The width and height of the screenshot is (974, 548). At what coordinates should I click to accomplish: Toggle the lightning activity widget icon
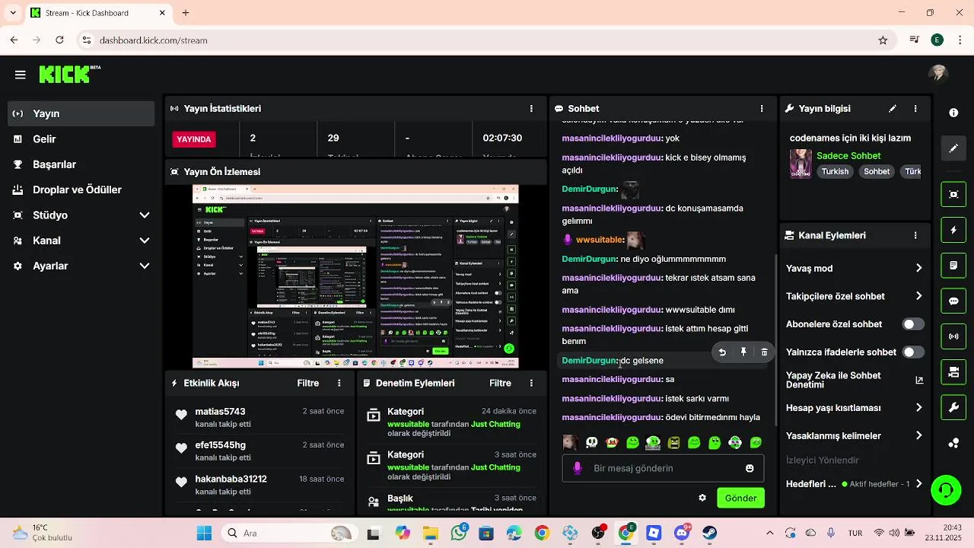coord(953,230)
